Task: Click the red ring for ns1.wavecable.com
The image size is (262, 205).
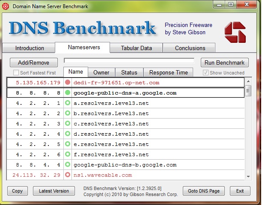Action: (68, 175)
